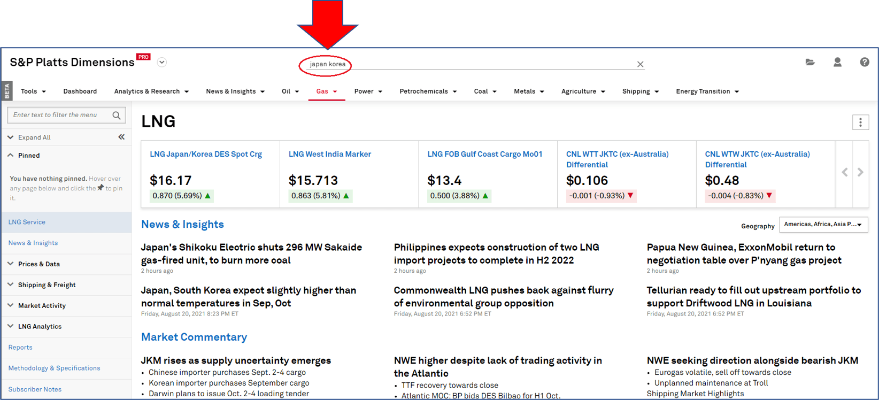Open the saved folders icon
The image size is (879, 400).
(810, 63)
